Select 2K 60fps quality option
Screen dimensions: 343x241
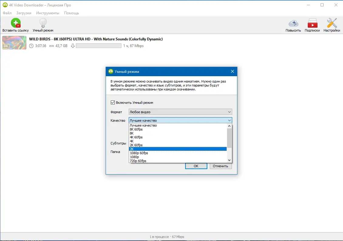[x=178, y=145]
